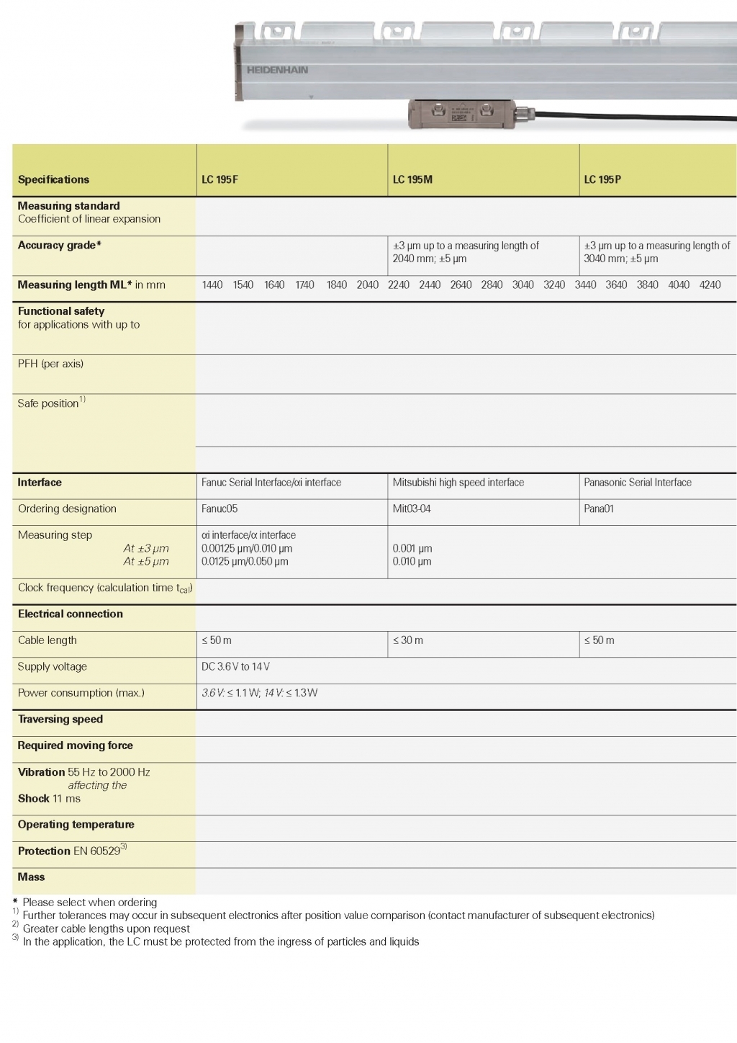Click the 'DC 3.6 V to 14 V' value
This screenshot has height=1043, width=737.
236,666
